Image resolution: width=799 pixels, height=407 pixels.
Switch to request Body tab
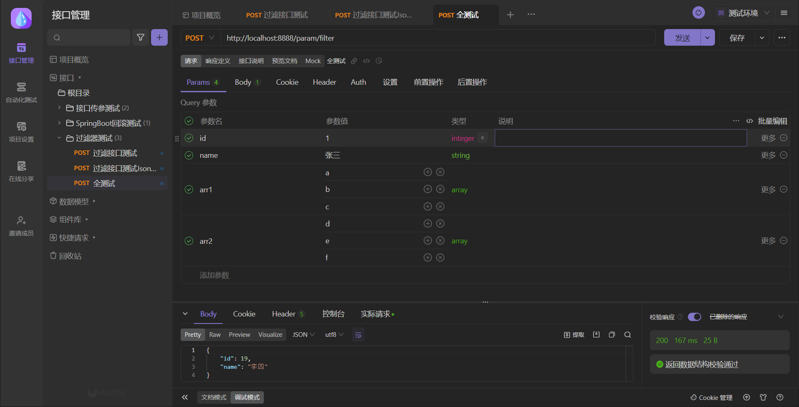pos(247,82)
